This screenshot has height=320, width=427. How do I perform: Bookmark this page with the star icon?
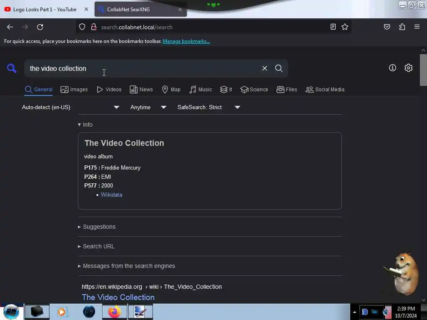(345, 27)
